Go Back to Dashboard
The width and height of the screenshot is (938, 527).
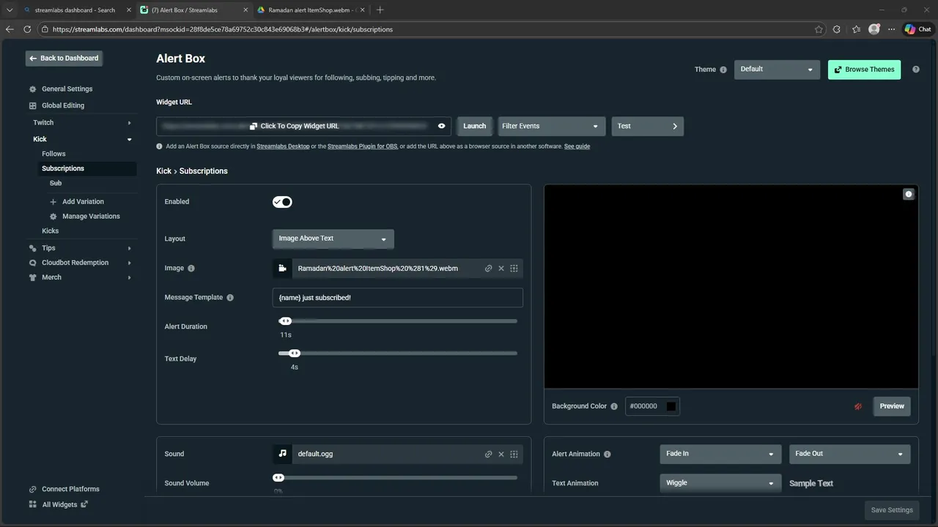64,59
